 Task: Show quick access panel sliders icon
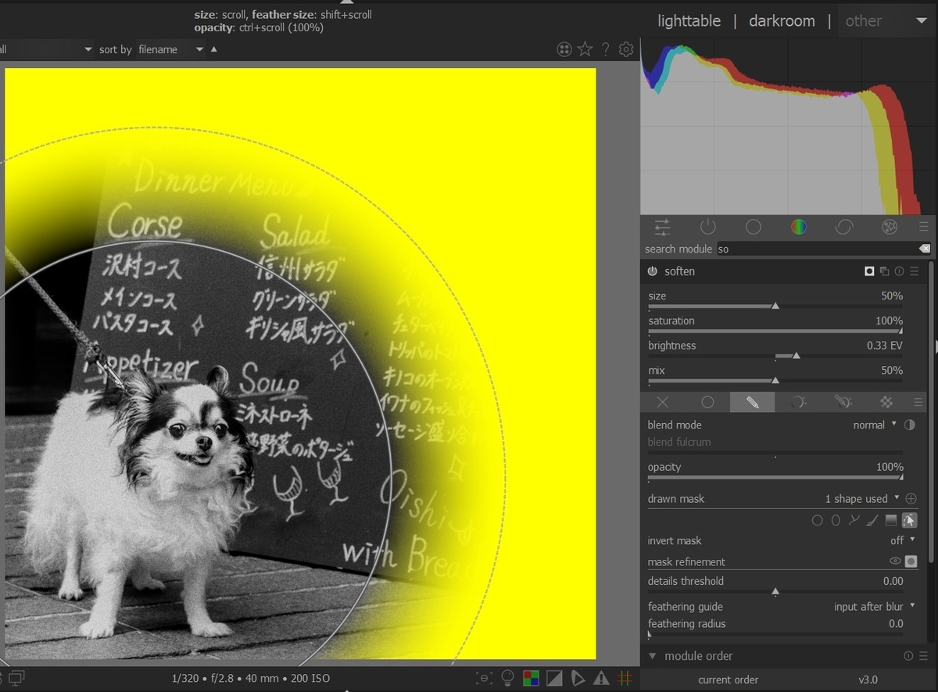click(662, 227)
